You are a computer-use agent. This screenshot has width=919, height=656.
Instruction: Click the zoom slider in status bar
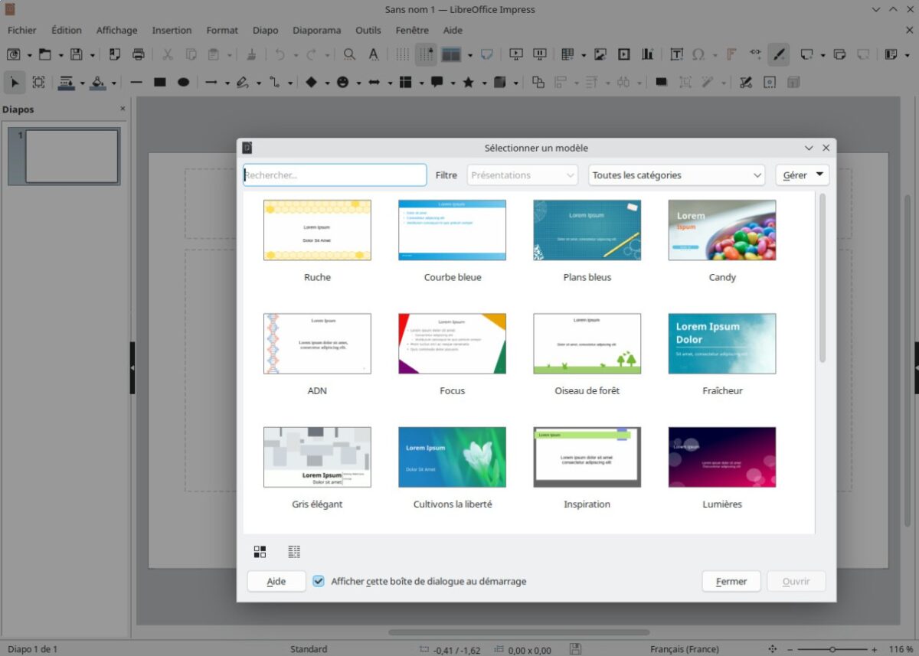[832, 649]
